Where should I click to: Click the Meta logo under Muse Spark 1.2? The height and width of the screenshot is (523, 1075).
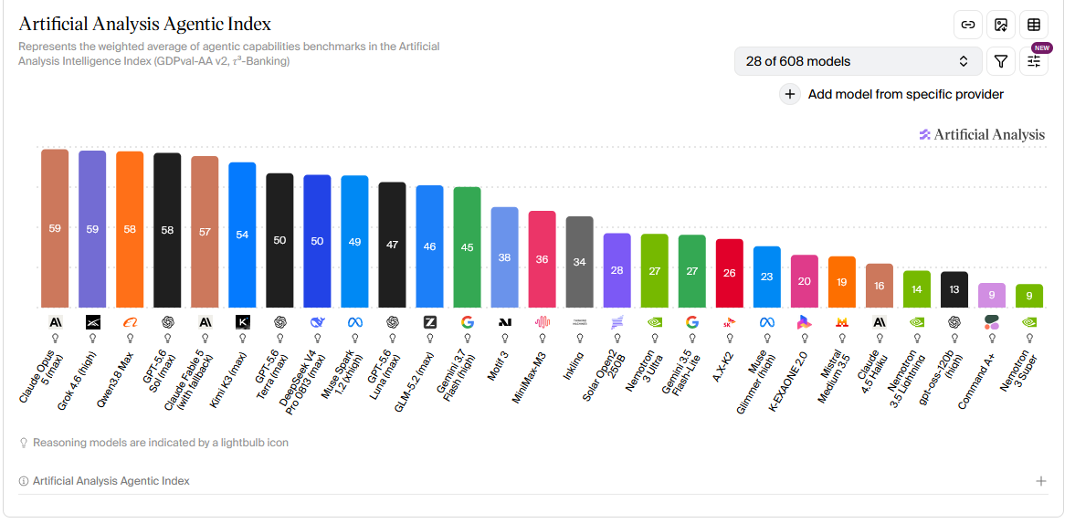tap(354, 322)
